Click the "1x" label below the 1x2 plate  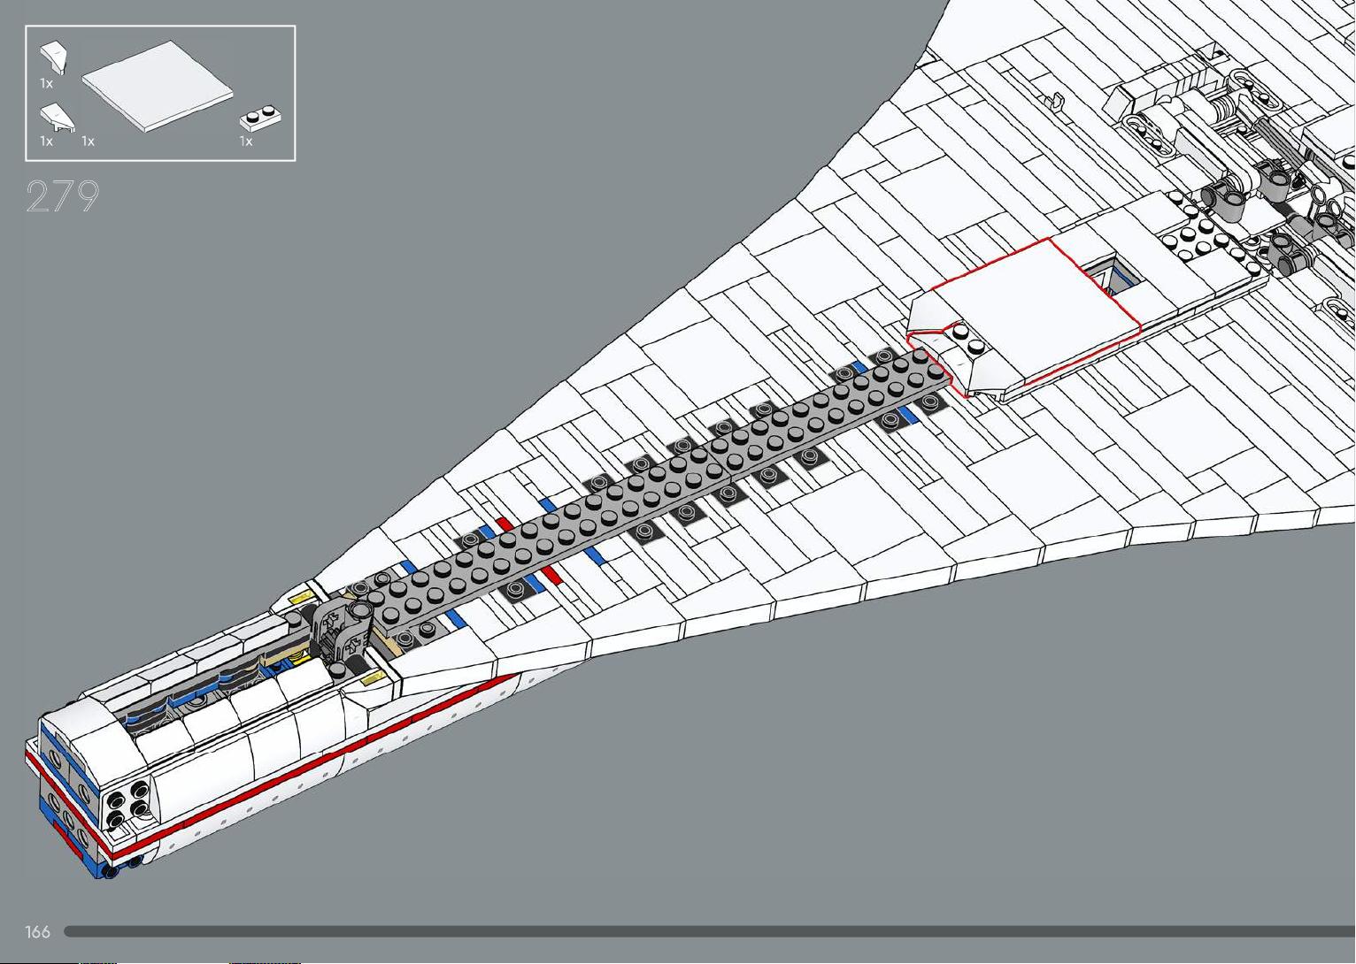pyautogui.click(x=246, y=141)
